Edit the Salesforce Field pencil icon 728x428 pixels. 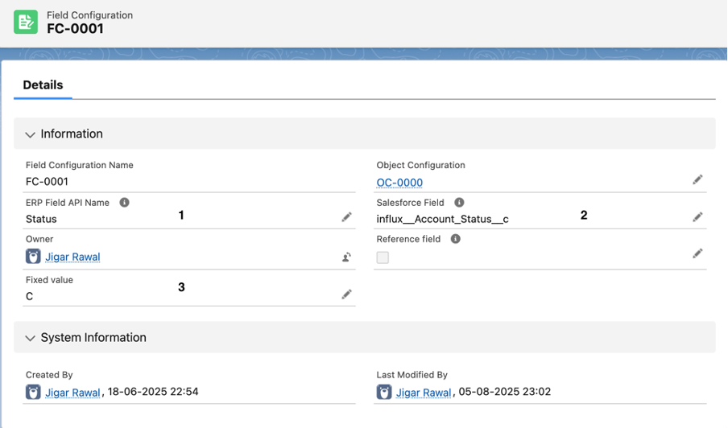pyautogui.click(x=697, y=216)
